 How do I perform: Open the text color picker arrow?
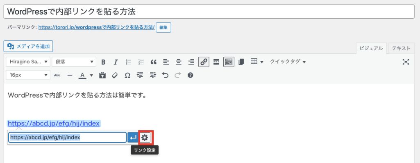point(91,75)
